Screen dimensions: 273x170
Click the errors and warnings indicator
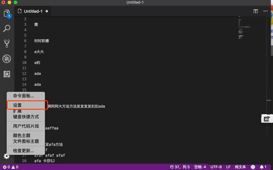tap(10, 167)
